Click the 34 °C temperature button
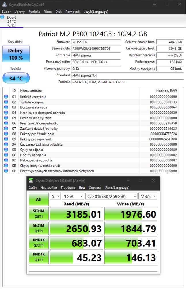 16,78
